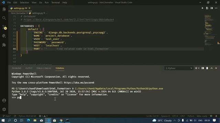
Task: Create a new terminal with plus icon
Action: coord(196,68)
